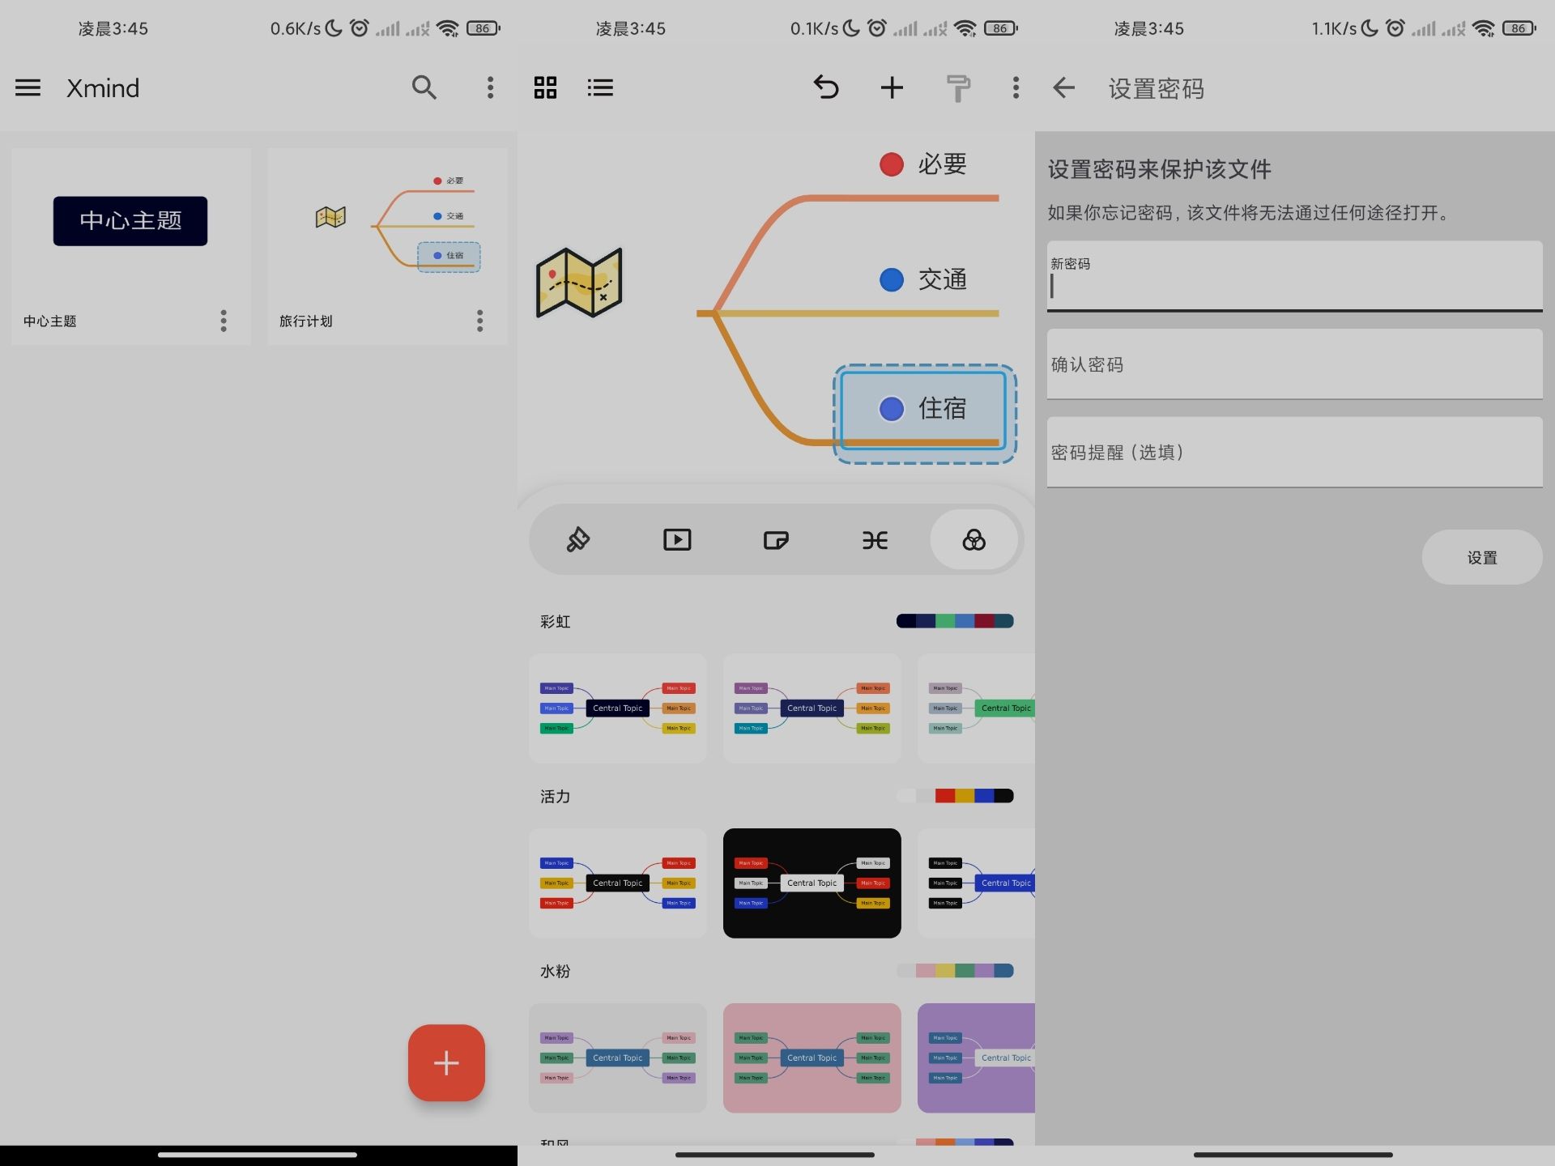Viewport: 1555px width, 1166px height.
Task: Open the sticker note tab icon
Action: click(x=776, y=540)
